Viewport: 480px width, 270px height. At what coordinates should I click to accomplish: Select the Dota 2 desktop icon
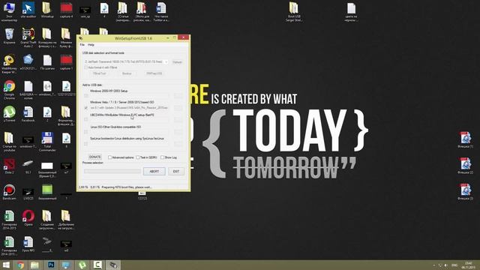click(9, 166)
